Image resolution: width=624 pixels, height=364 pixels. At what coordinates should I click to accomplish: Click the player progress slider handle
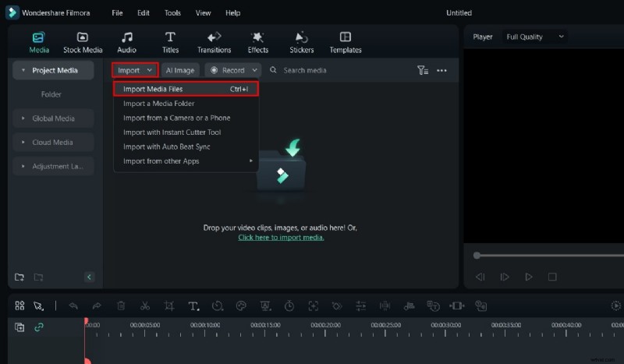click(x=477, y=256)
